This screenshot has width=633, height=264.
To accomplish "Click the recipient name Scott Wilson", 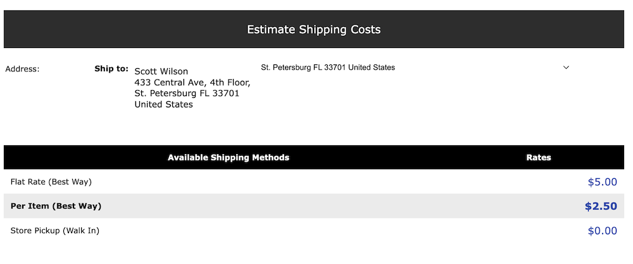I will coord(161,71).
